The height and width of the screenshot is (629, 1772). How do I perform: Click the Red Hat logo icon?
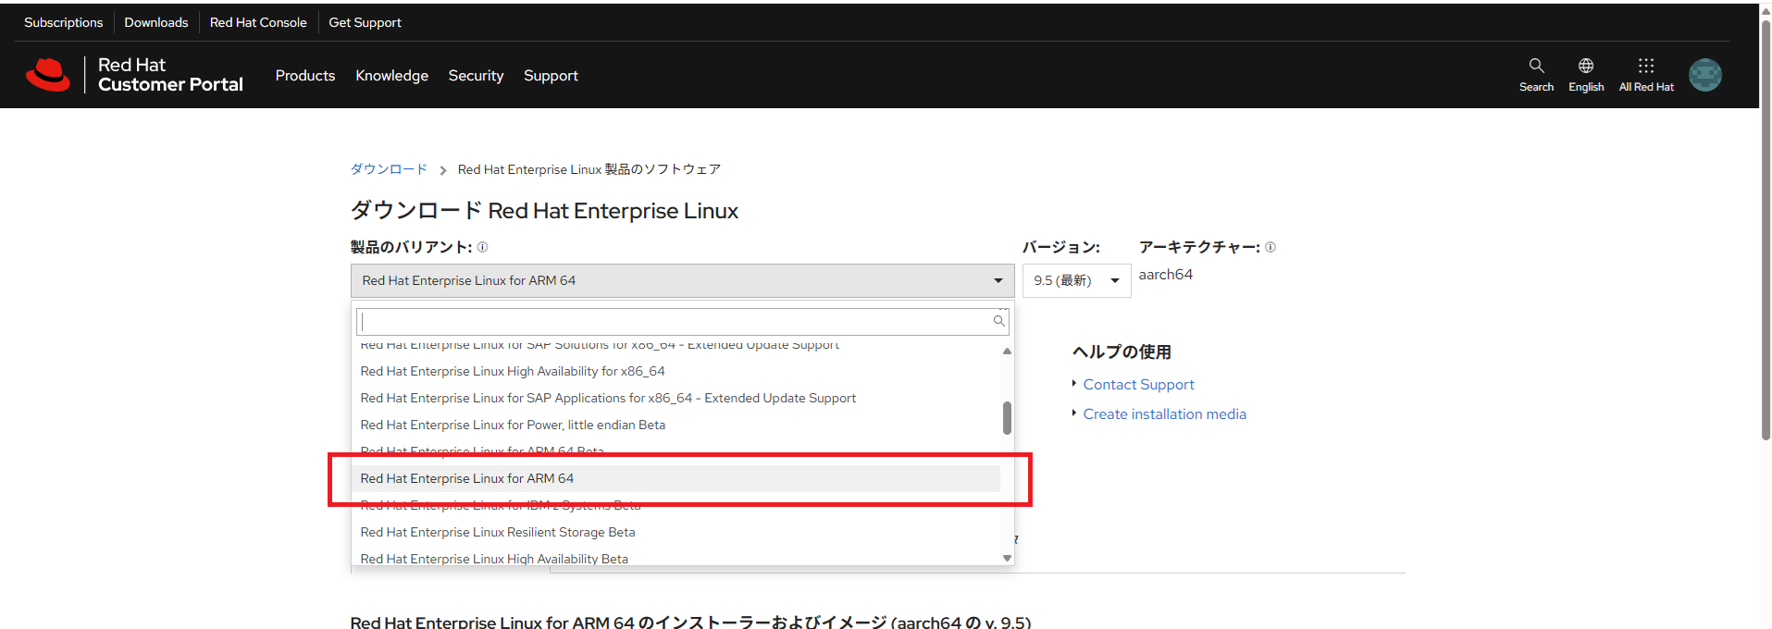(48, 75)
